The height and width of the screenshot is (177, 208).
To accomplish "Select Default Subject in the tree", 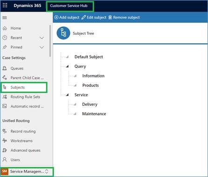I will click(x=89, y=57).
